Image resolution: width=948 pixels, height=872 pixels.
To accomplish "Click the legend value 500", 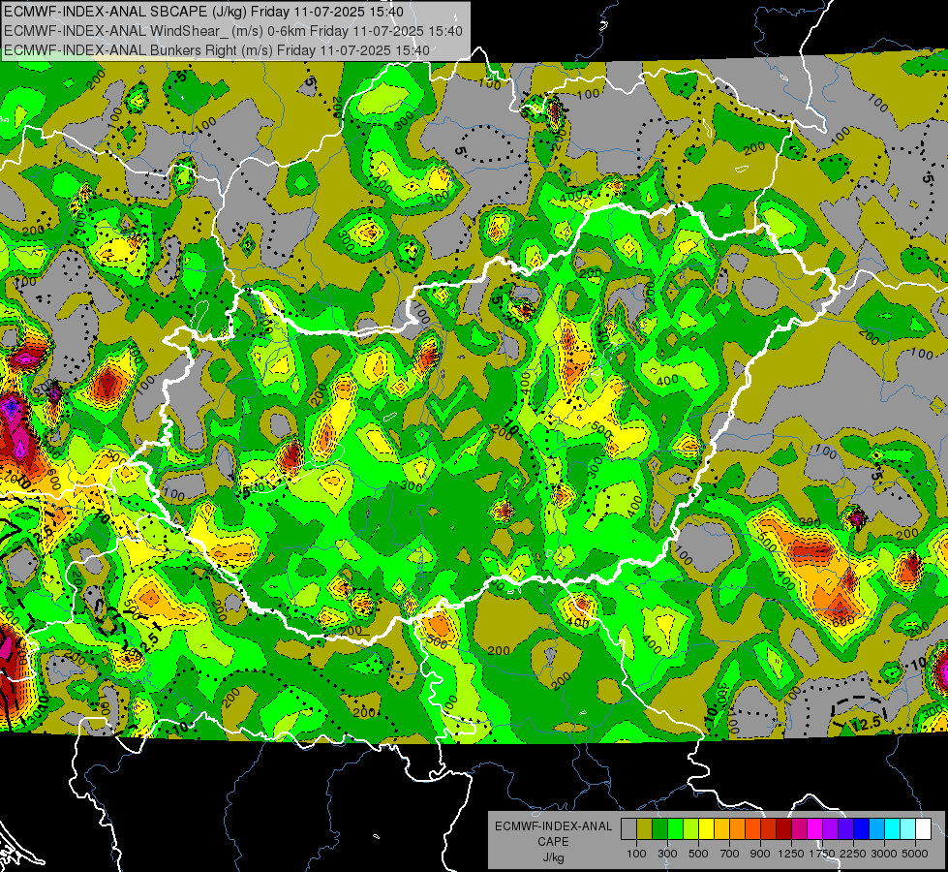I will point(698,854).
